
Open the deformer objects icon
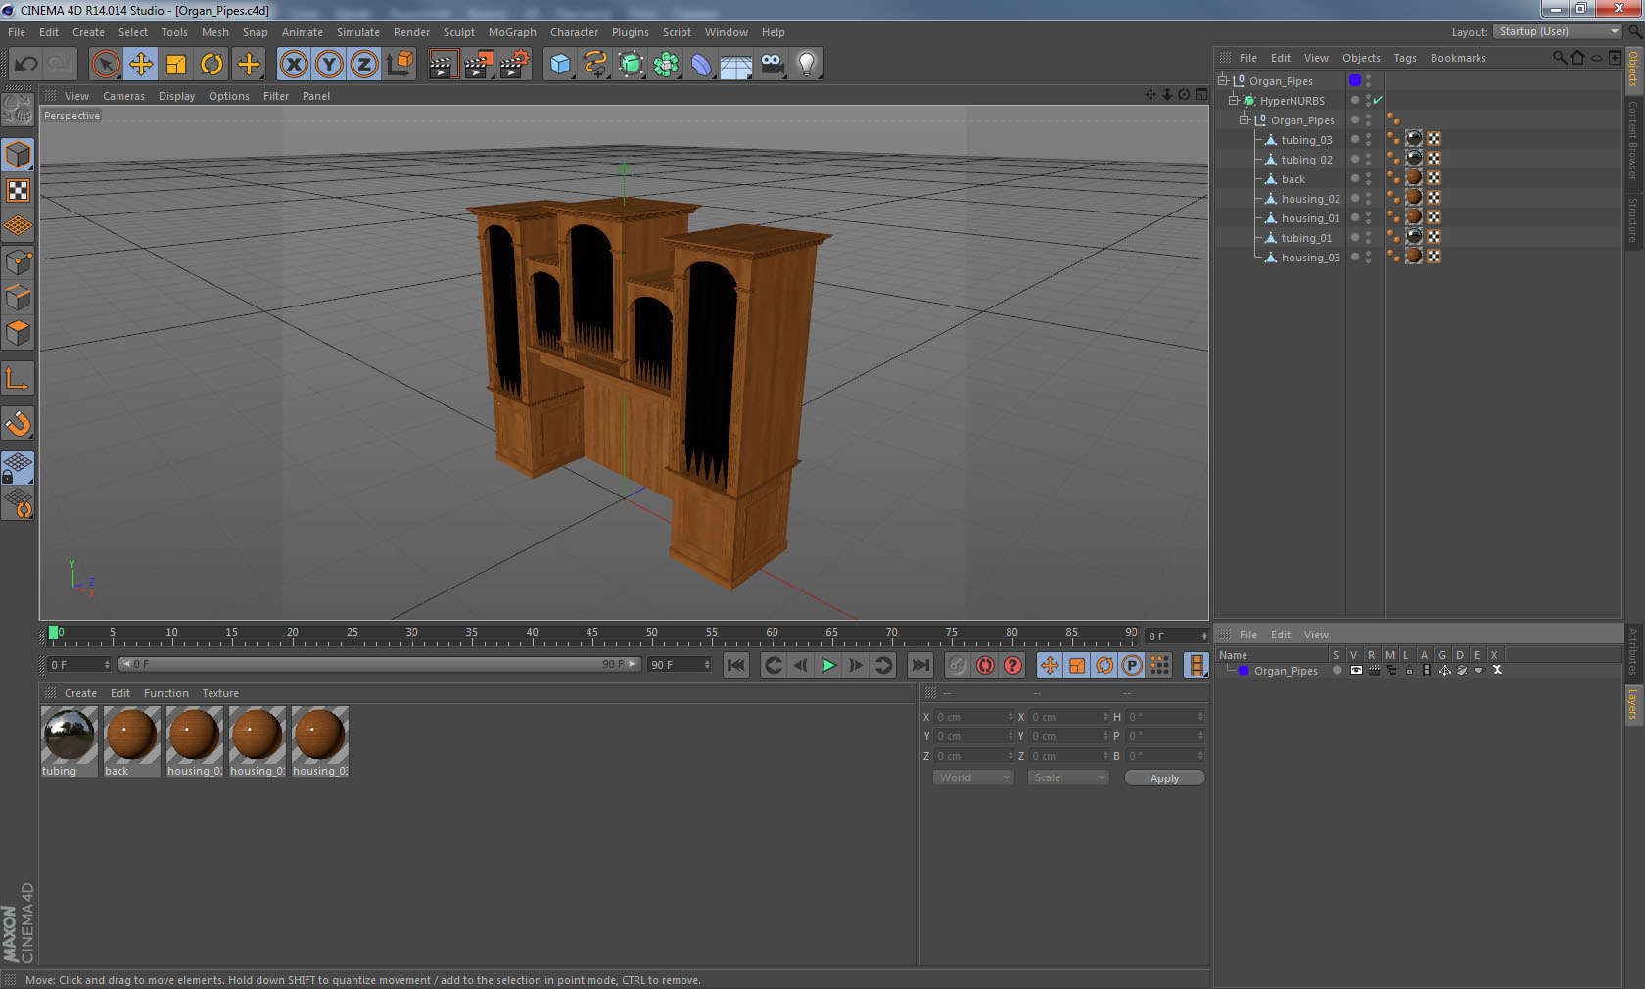[701, 65]
